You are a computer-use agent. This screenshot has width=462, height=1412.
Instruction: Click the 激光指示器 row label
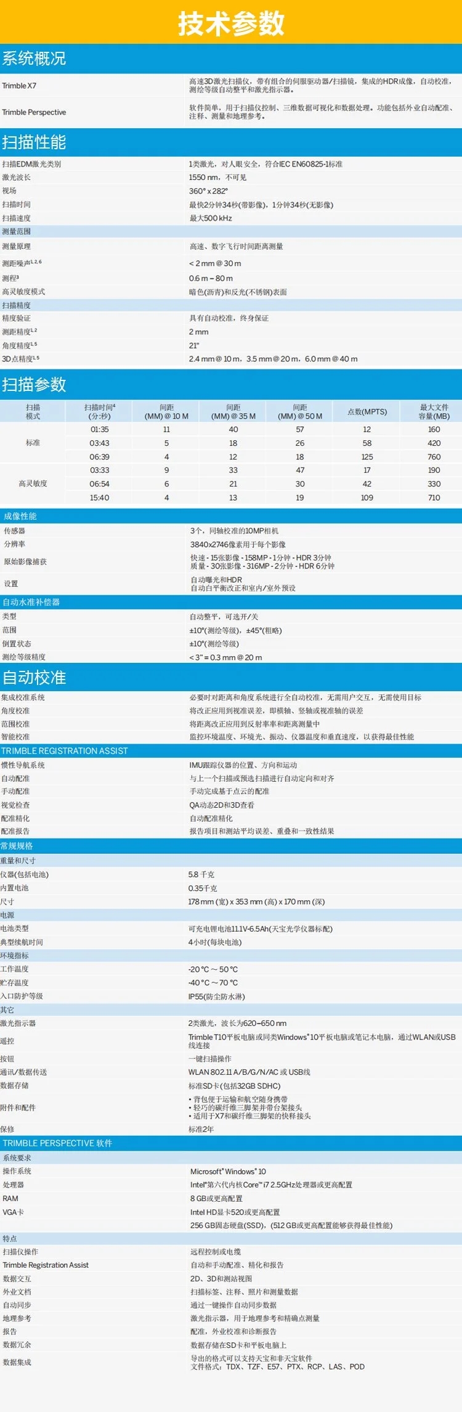click(x=18, y=1024)
